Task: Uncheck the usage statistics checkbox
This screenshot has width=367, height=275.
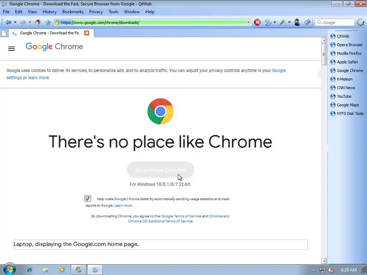Action: pyautogui.click(x=87, y=198)
